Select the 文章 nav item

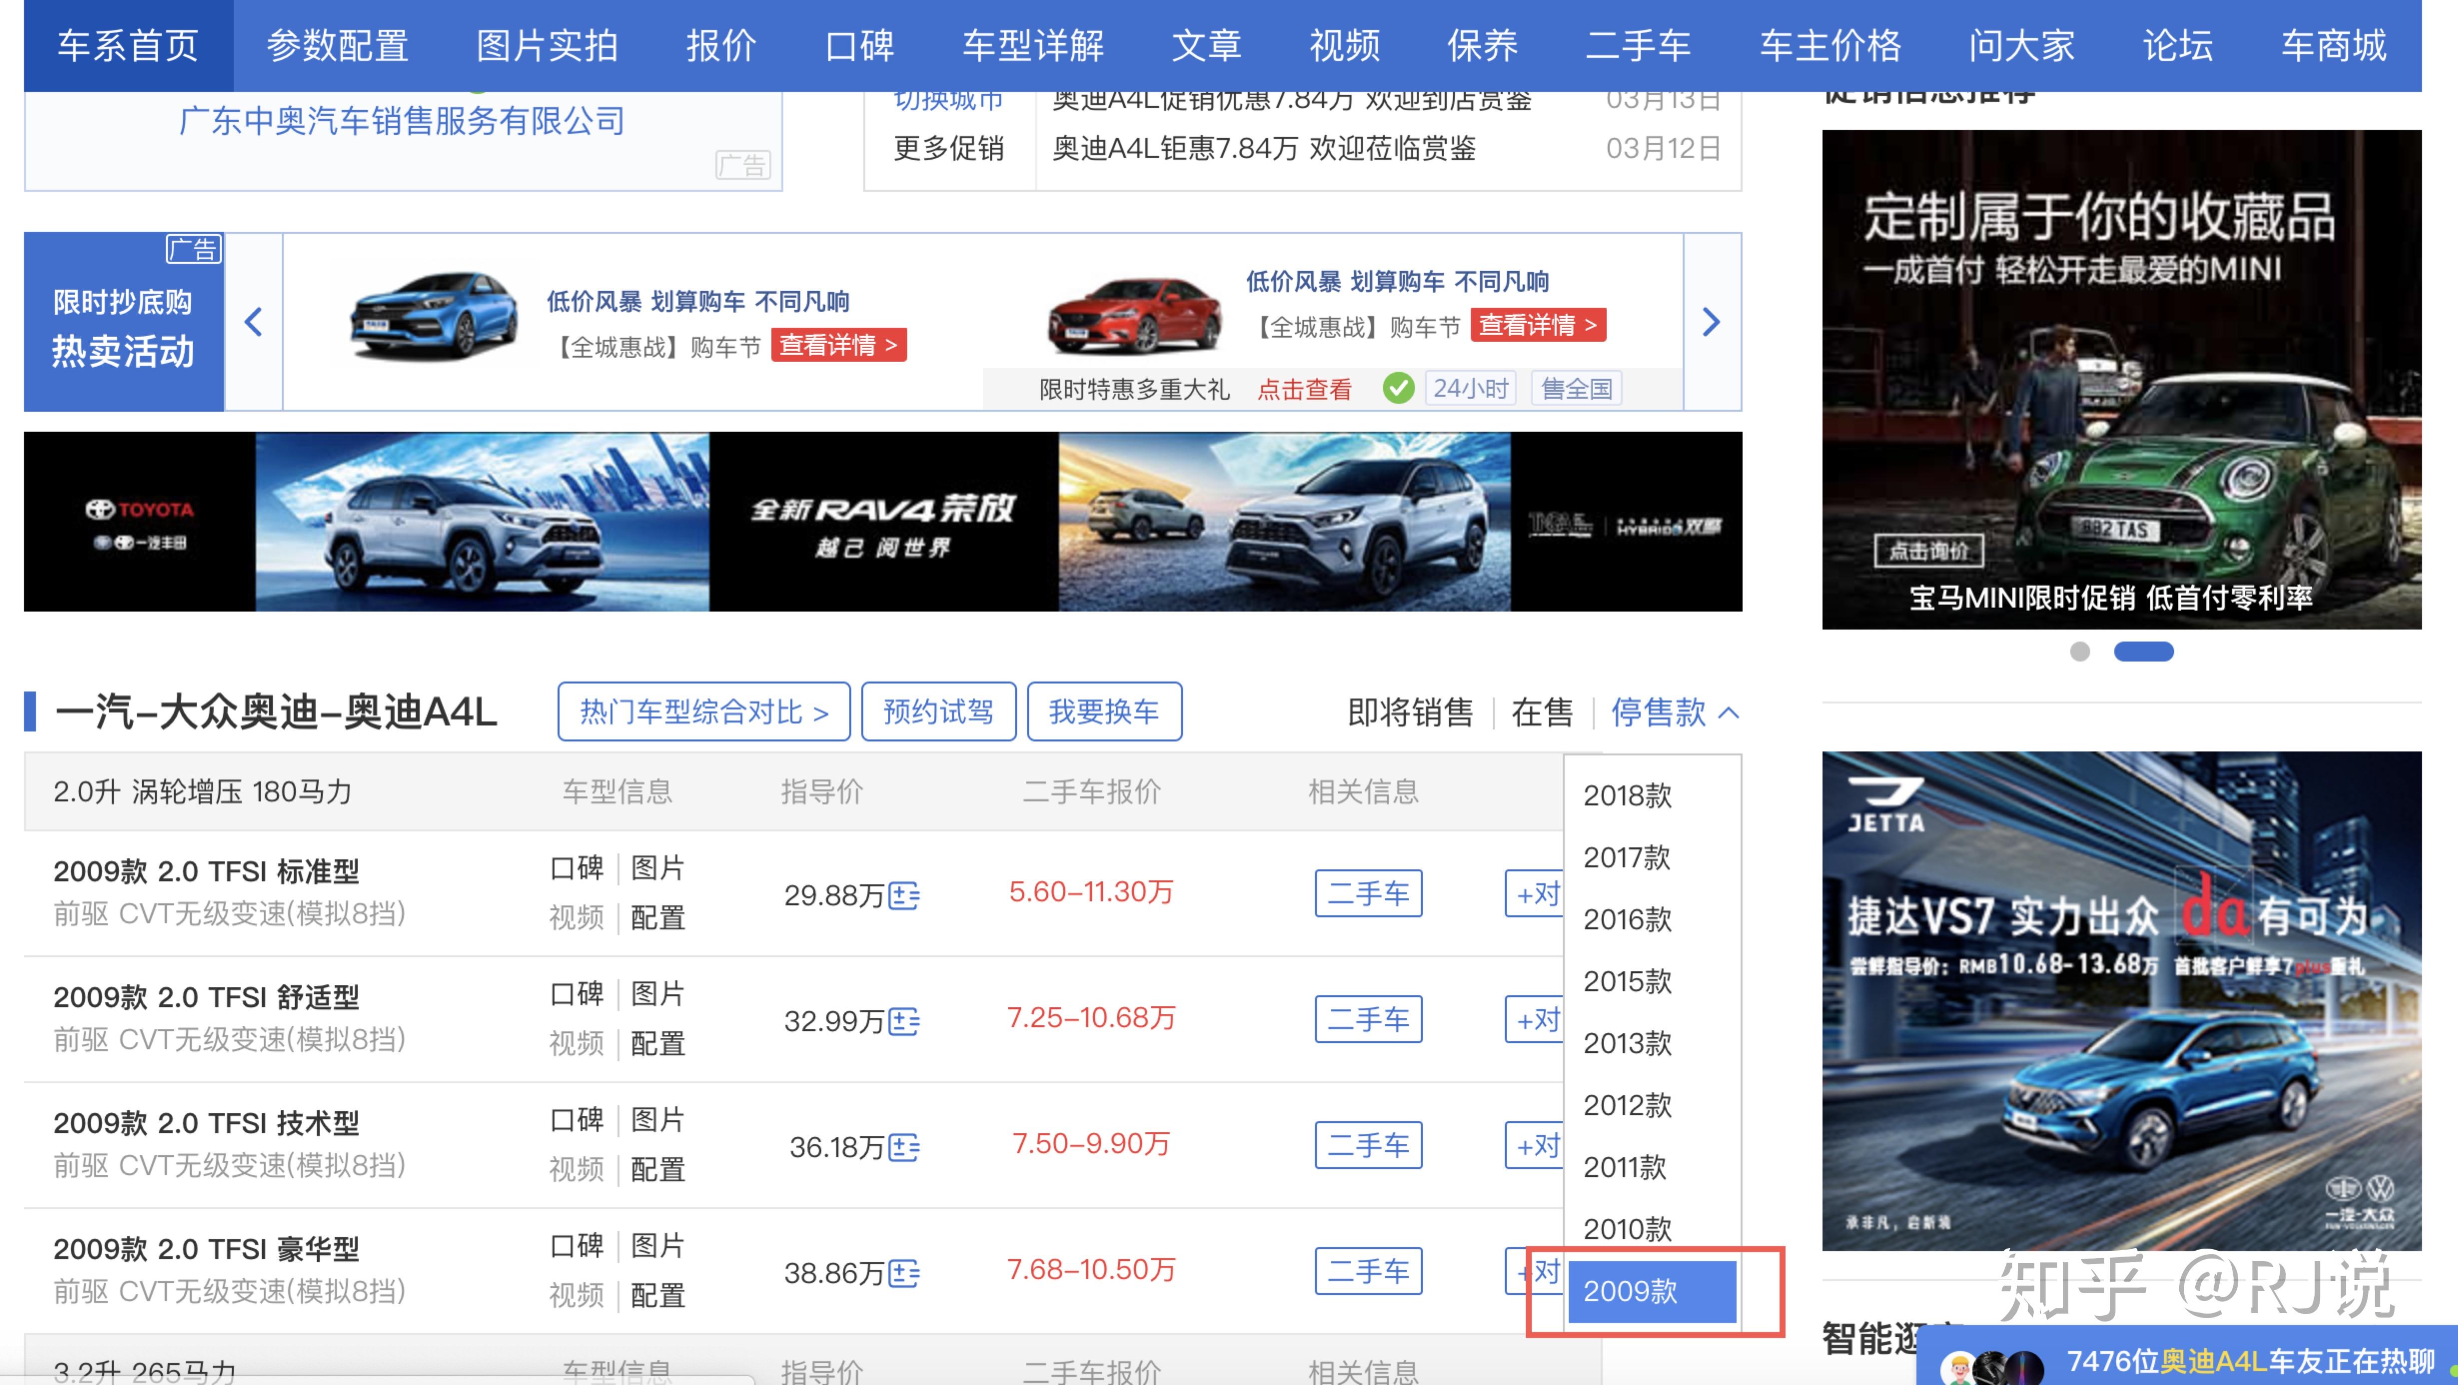pos(1206,45)
